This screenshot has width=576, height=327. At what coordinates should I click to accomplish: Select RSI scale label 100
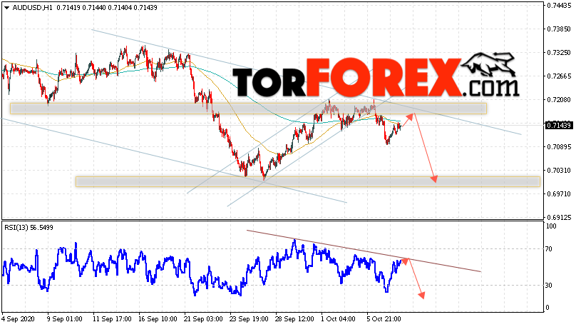coord(551,226)
